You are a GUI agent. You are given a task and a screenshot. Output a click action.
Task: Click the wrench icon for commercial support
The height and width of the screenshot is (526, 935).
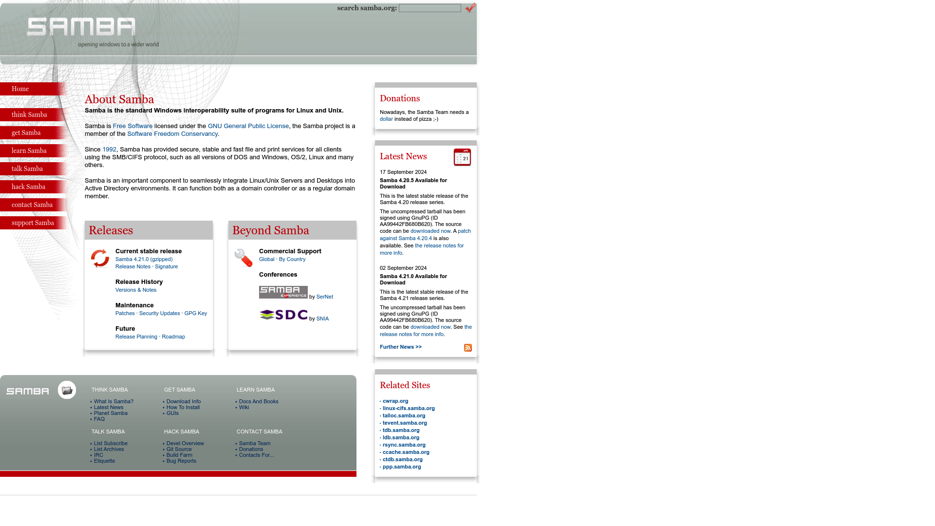244,257
